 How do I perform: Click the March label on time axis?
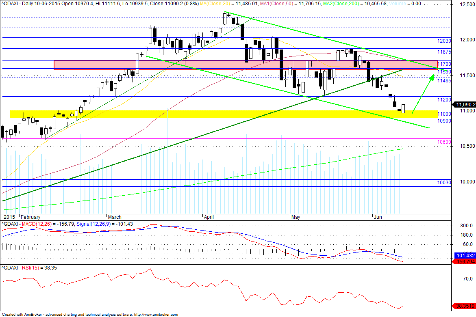tap(115, 217)
